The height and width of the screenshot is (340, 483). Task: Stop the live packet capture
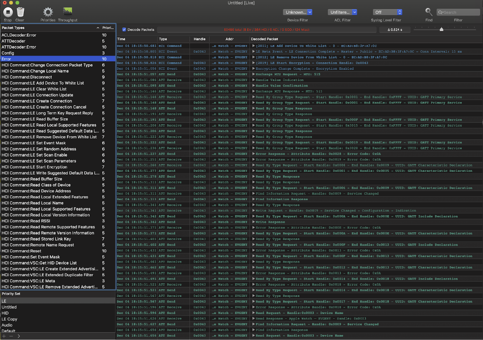tap(8, 12)
